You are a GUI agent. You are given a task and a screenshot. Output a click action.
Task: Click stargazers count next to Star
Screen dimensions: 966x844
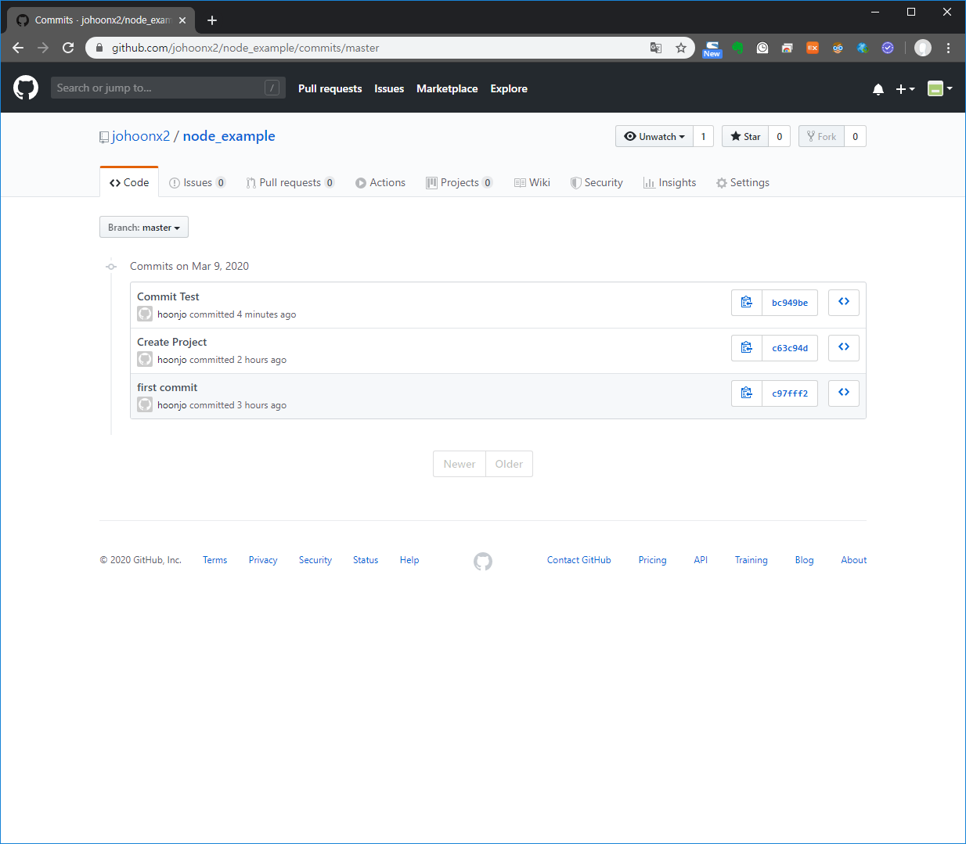(779, 136)
